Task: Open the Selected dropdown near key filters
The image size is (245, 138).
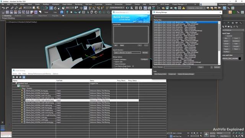Action: 223,133
